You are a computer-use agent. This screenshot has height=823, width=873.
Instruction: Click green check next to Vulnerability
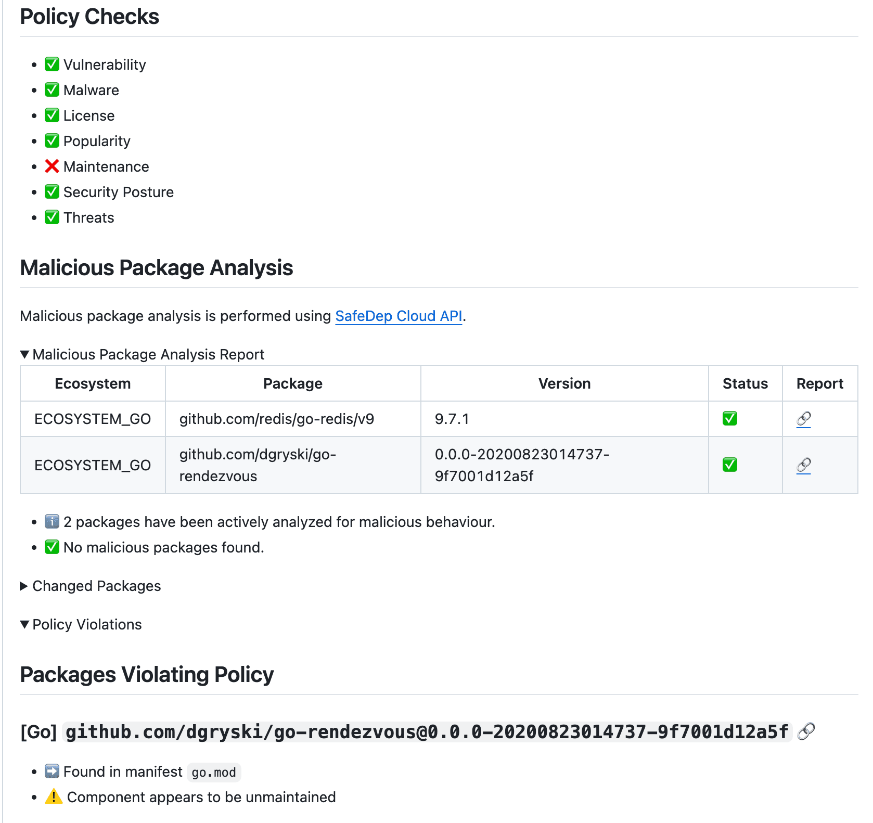pyautogui.click(x=52, y=64)
